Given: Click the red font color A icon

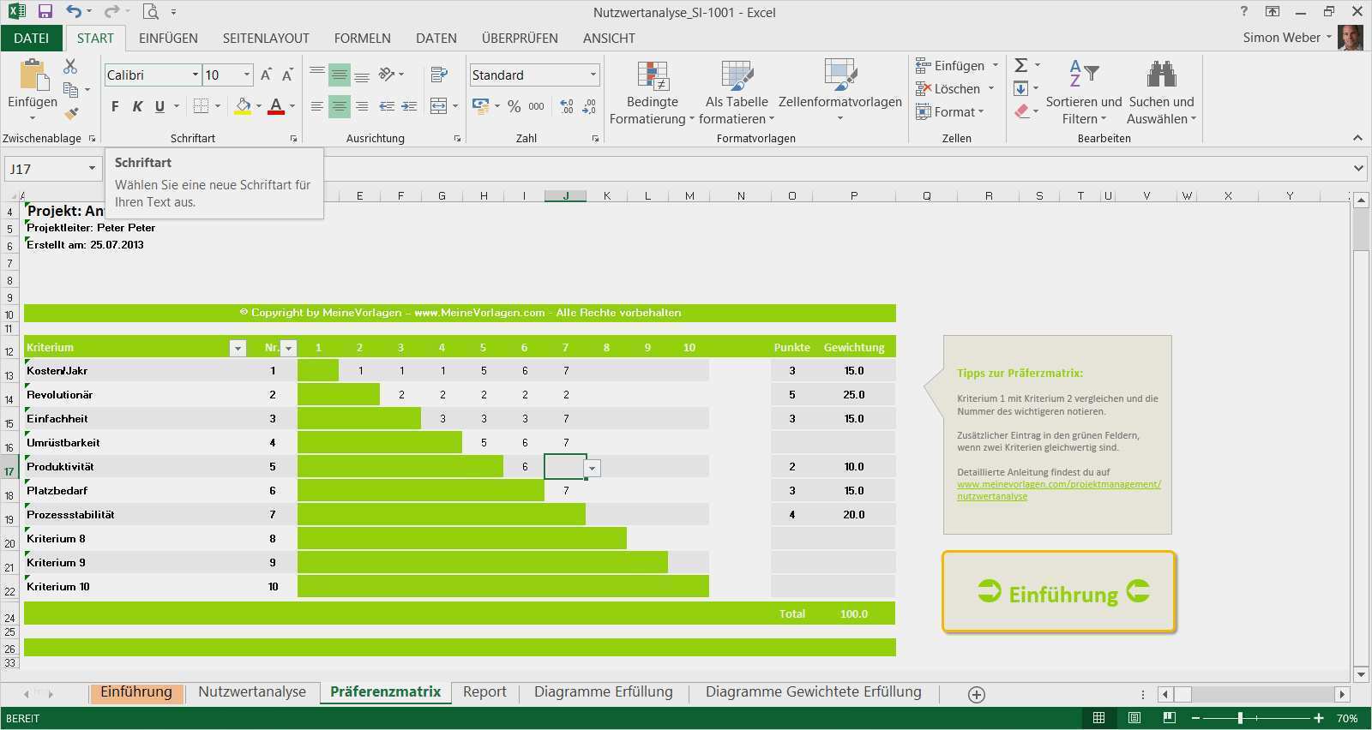Looking at the screenshot, I should coord(275,106).
